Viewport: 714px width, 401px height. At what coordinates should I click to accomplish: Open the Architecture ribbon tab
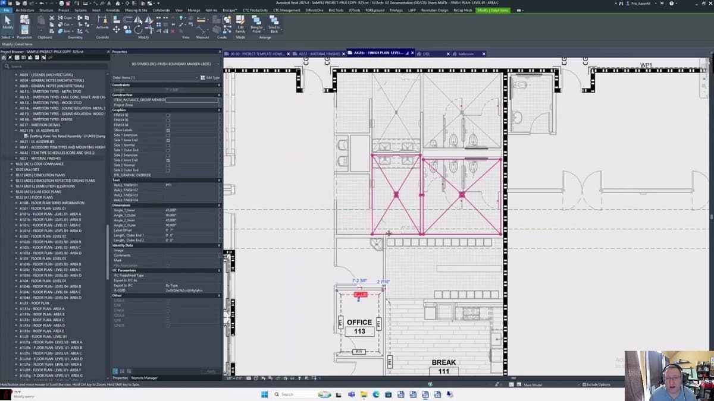tap(24, 10)
